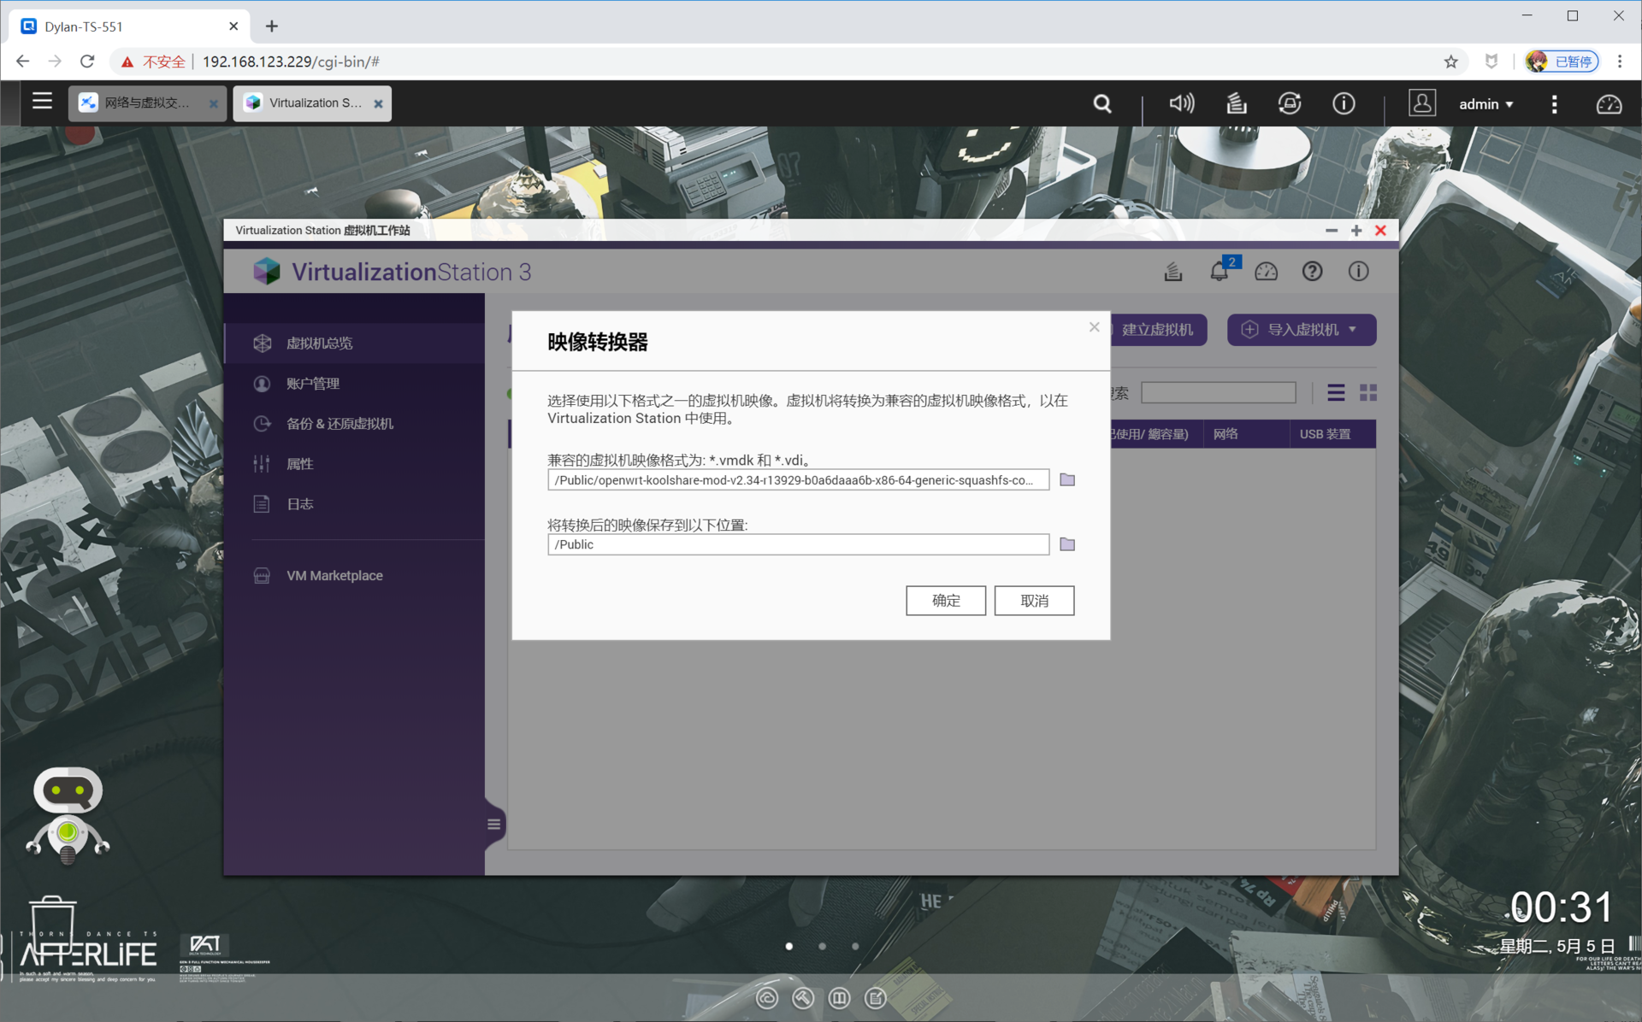Switch to list view of virtual machines
The width and height of the screenshot is (1642, 1022).
pyautogui.click(x=1336, y=392)
